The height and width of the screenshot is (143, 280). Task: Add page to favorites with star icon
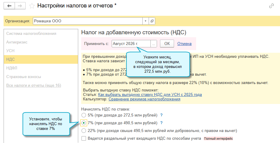click(x=32, y=6)
